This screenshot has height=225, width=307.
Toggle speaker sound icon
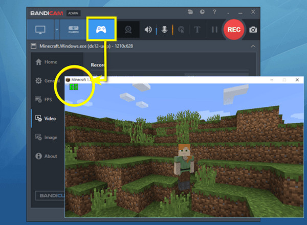148,30
